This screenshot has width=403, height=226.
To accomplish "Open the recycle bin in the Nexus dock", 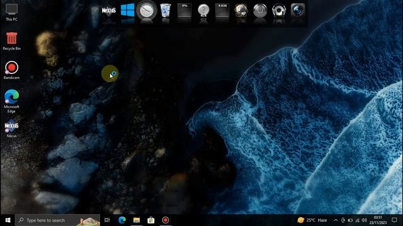I will pos(165,10).
